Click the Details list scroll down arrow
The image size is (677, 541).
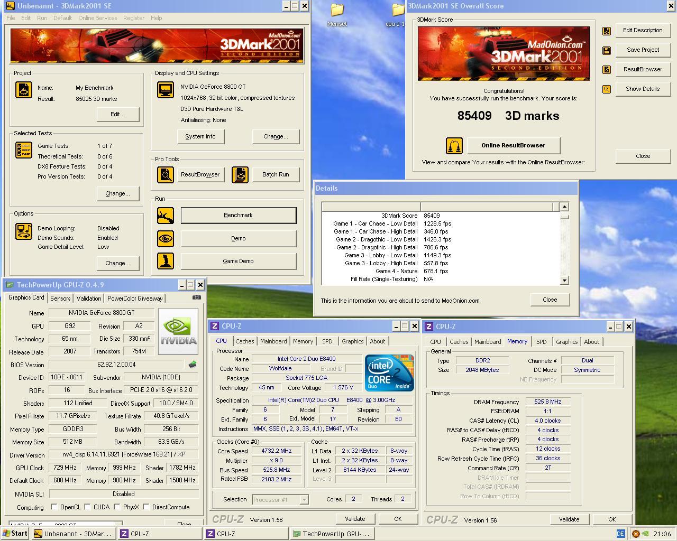click(564, 280)
